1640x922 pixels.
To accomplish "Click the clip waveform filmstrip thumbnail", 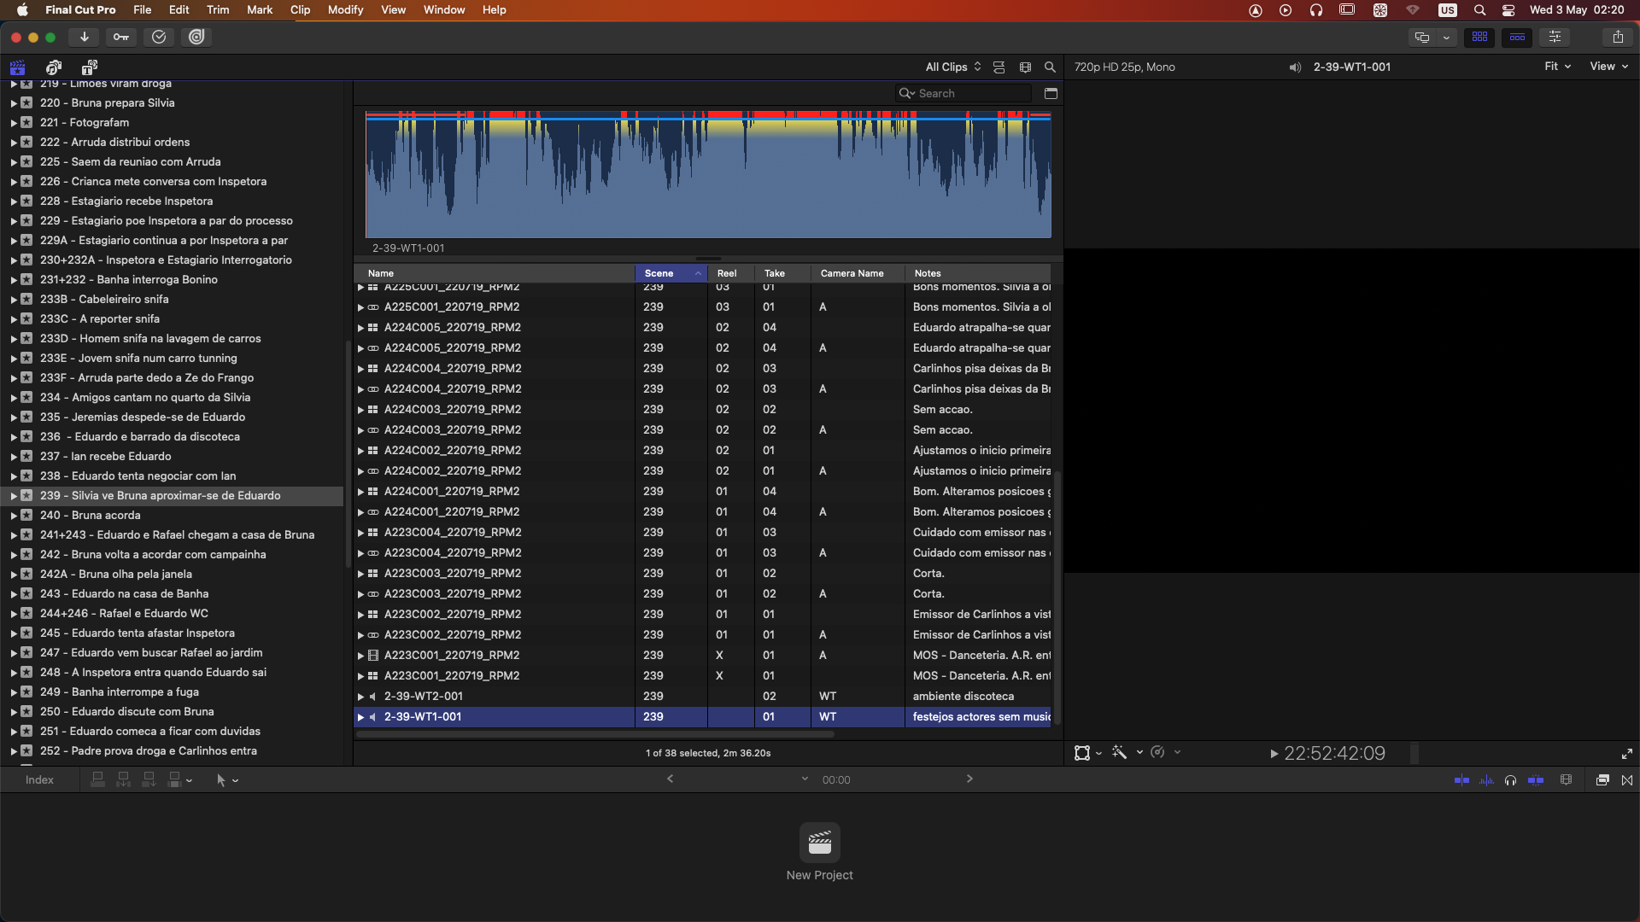I will [708, 175].
